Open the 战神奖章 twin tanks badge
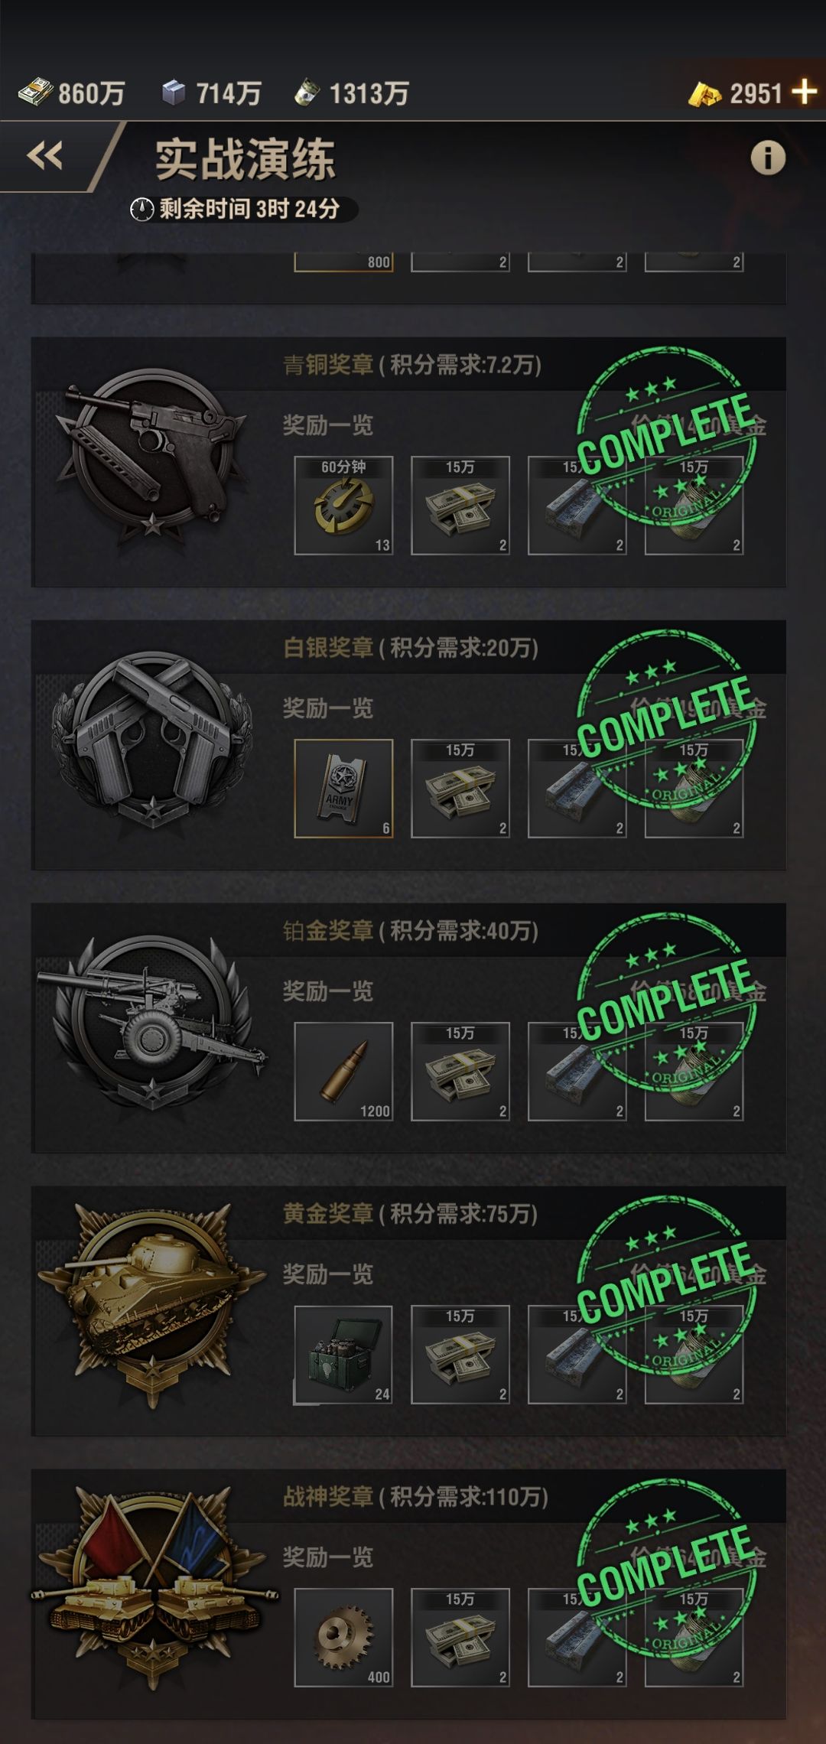This screenshot has width=826, height=1744. [x=153, y=1588]
